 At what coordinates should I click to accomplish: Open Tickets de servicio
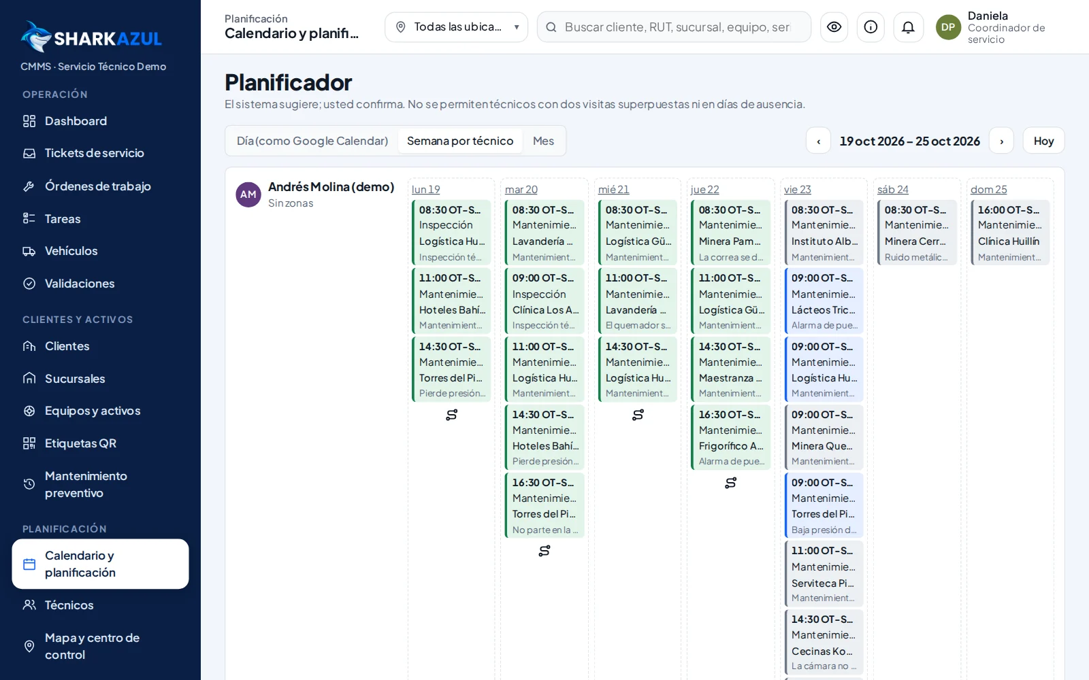(x=100, y=153)
